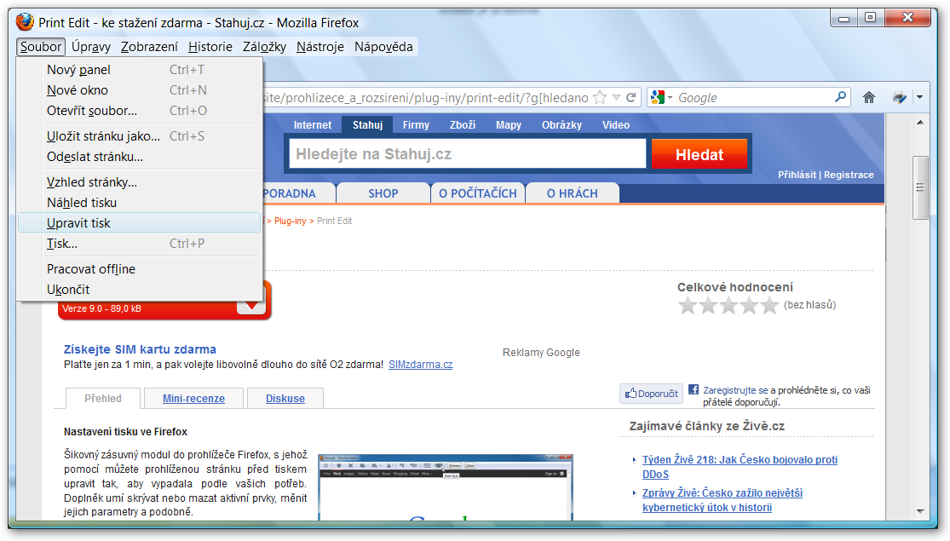950x541 pixels.
Task: Open the Historie menu
Action: click(210, 47)
